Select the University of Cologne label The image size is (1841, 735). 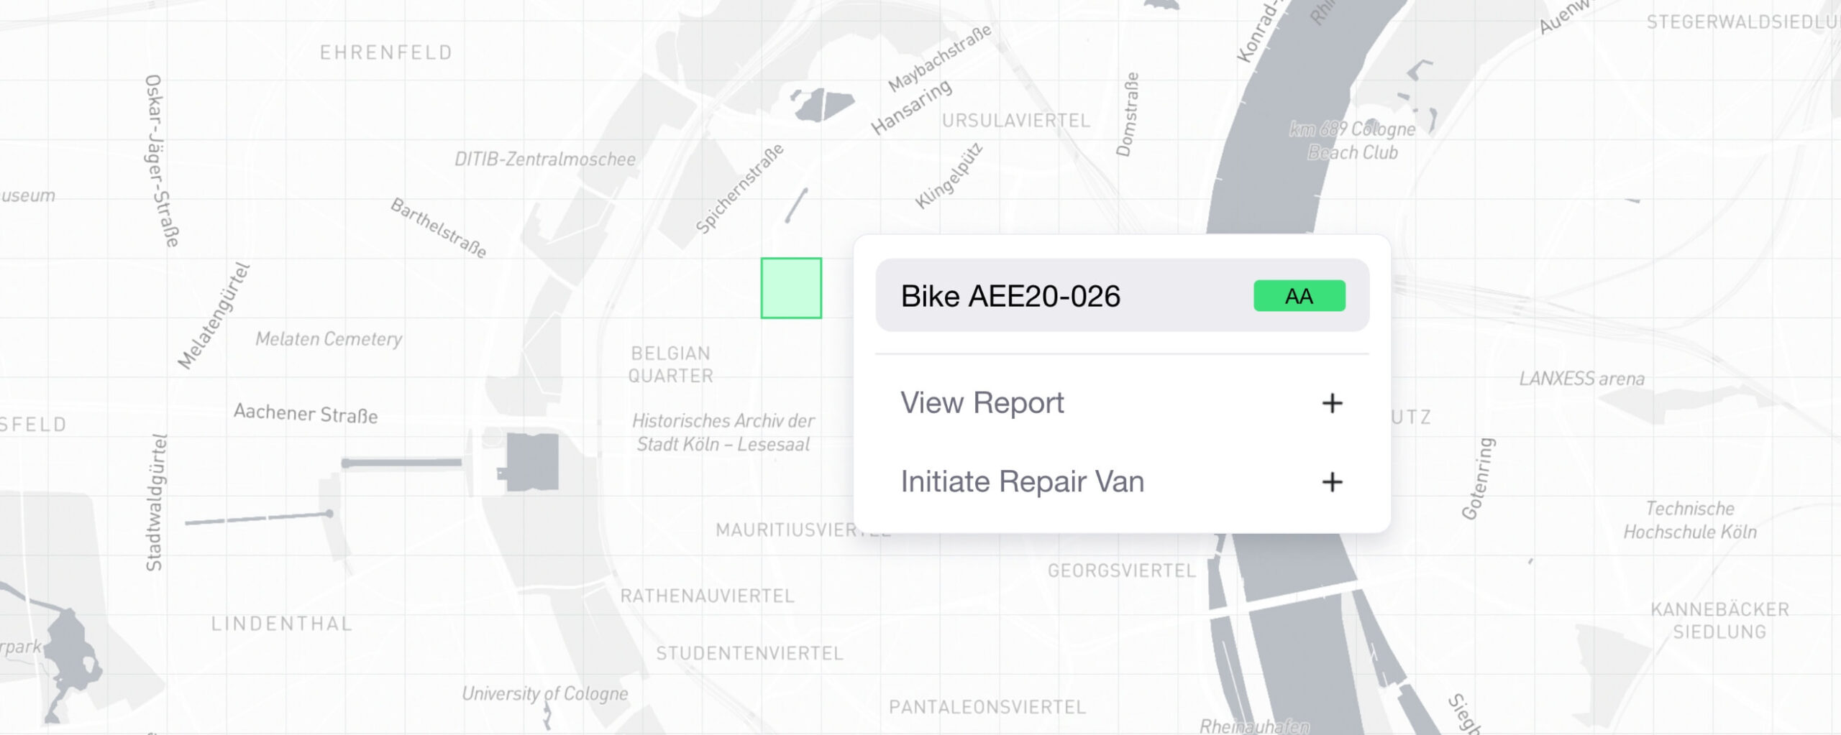(544, 693)
